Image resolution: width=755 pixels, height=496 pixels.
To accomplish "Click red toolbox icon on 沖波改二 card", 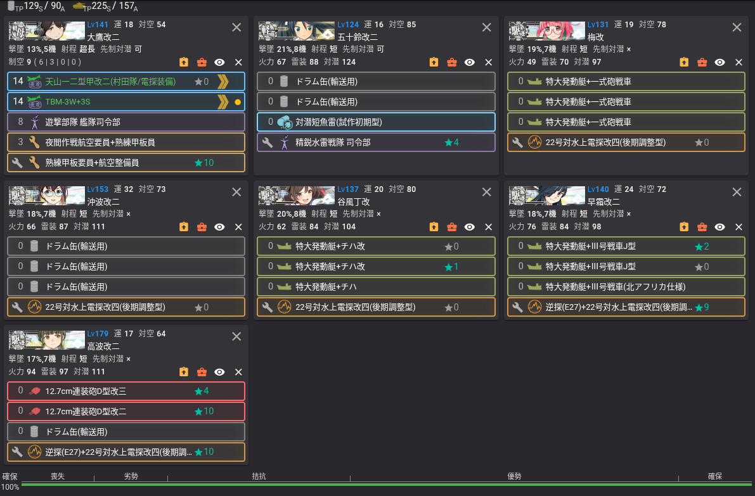I will click(x=202, y=227).
